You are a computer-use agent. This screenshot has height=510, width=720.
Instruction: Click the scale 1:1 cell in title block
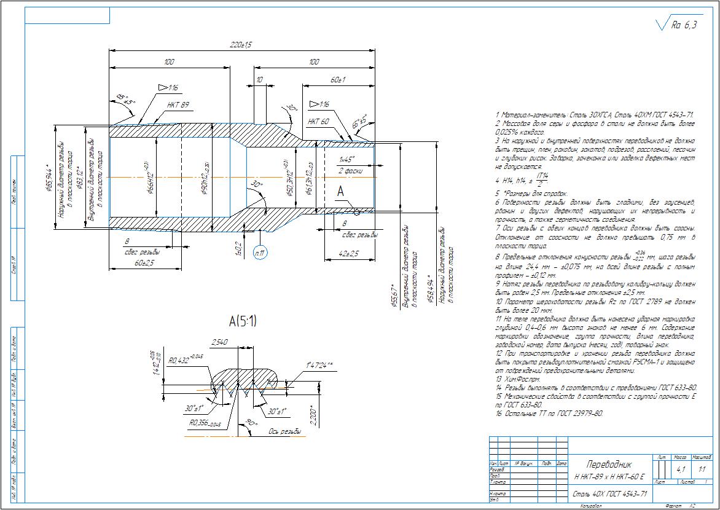coord(701,469)
